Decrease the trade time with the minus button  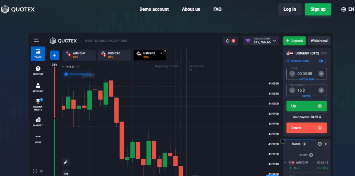(292, 74)
